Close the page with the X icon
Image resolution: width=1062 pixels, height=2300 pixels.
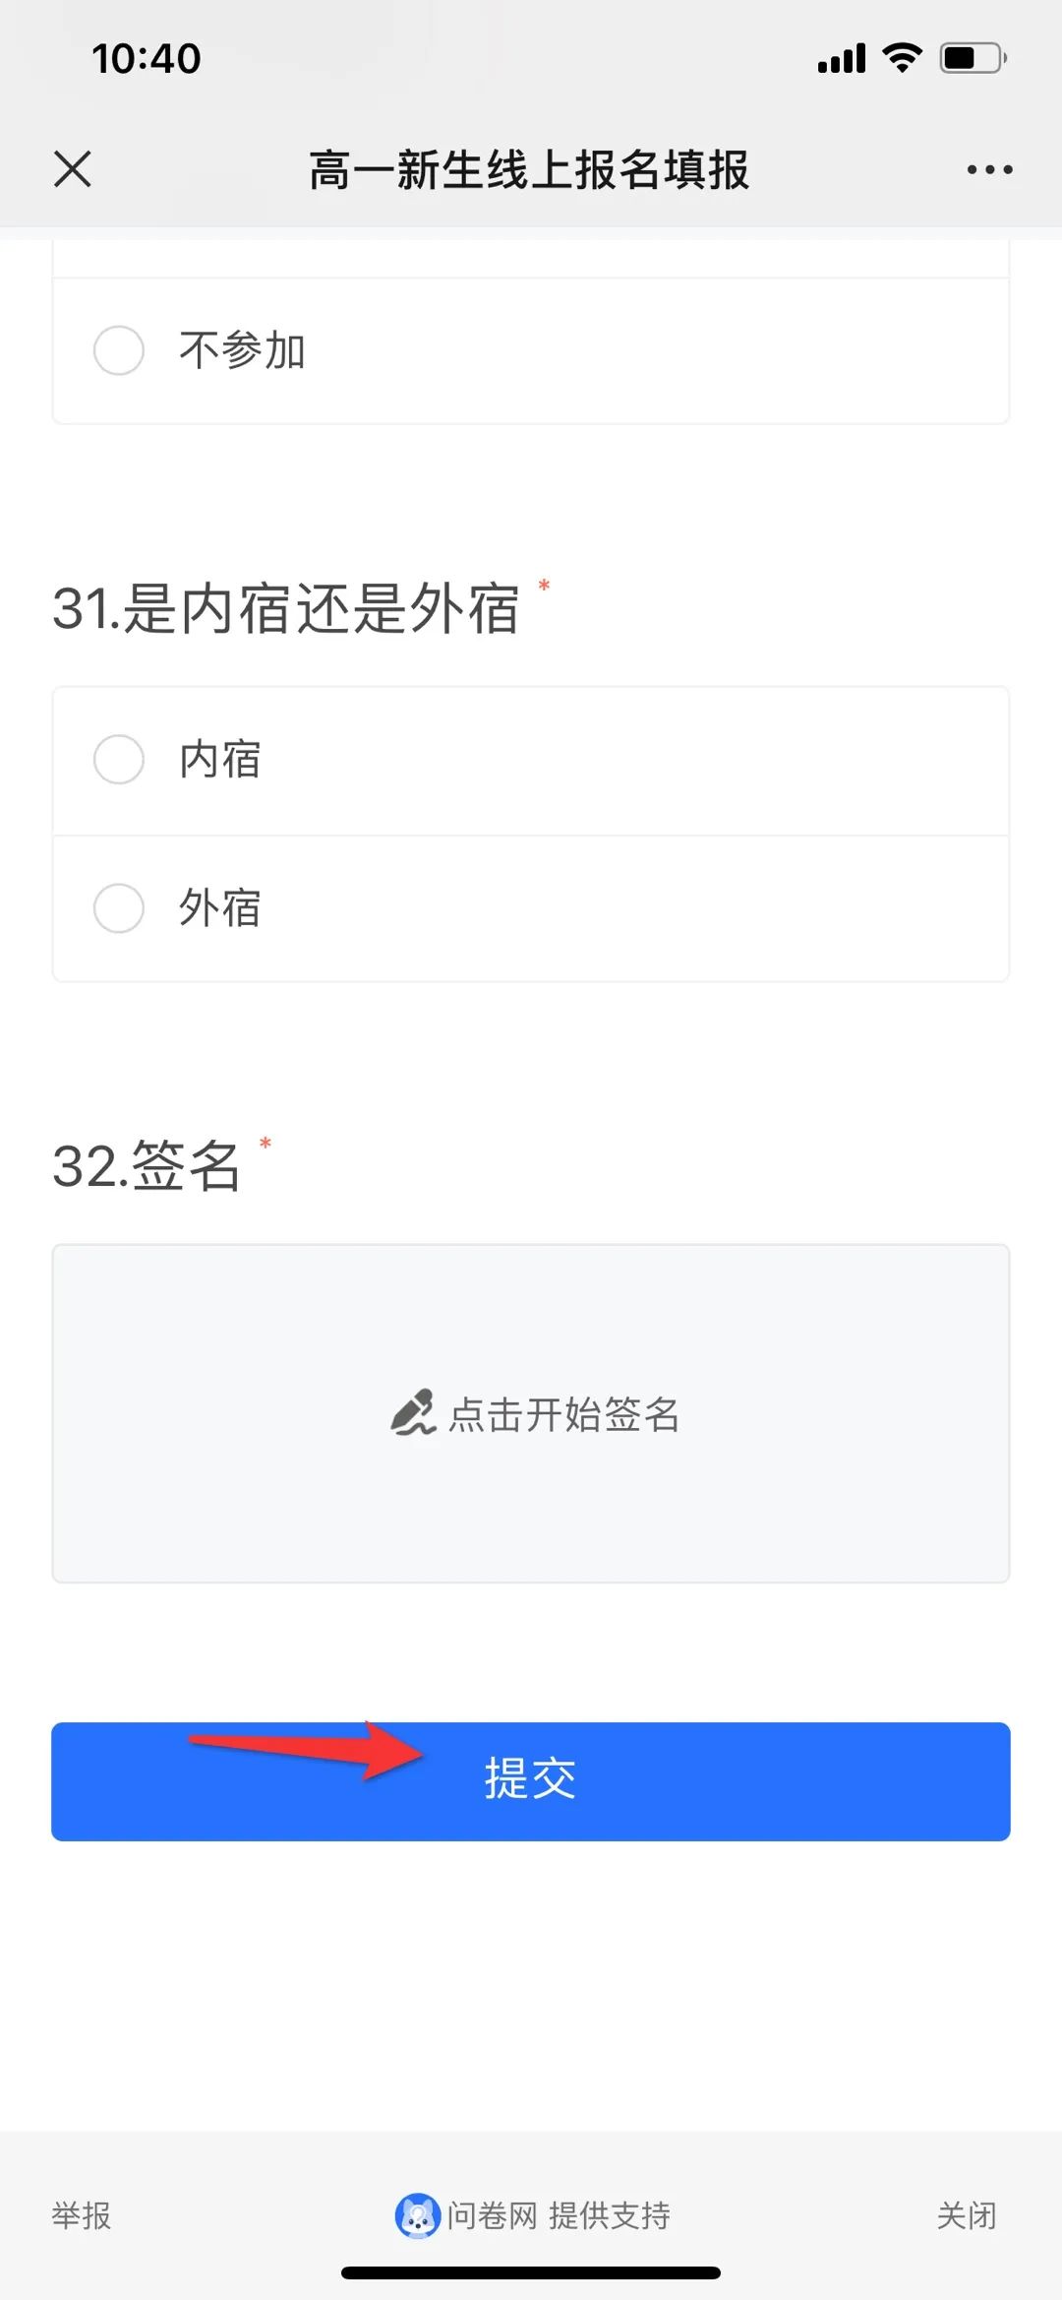coord(73,169)
